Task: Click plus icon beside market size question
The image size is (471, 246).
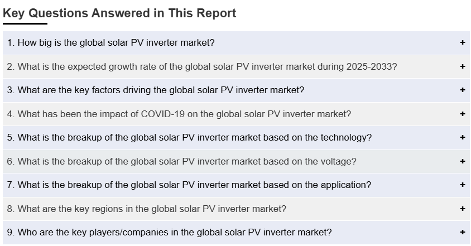Action: 463,42
